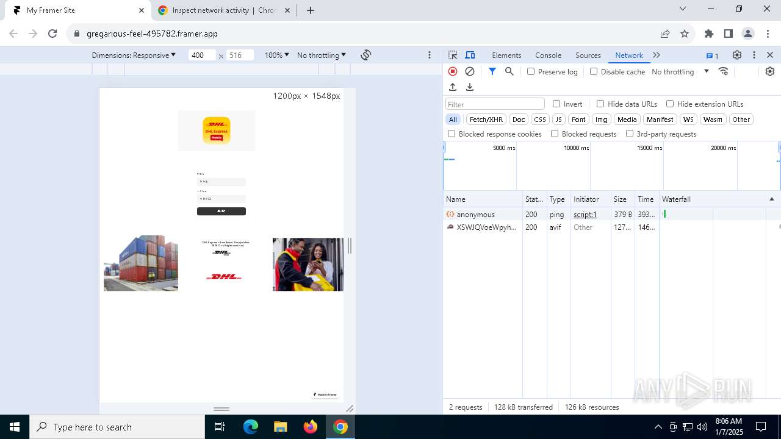Open DevTools settings gear
The height and width of the screenshot is (439, 781).
737,55
